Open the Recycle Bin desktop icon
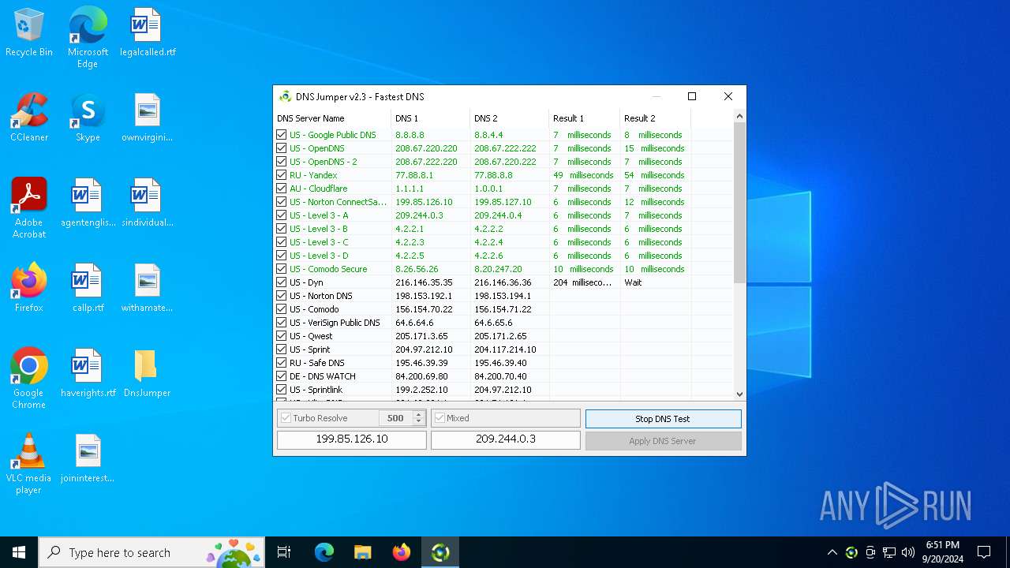The height and width of the screenshot is (568, 1010). point(29,32)
